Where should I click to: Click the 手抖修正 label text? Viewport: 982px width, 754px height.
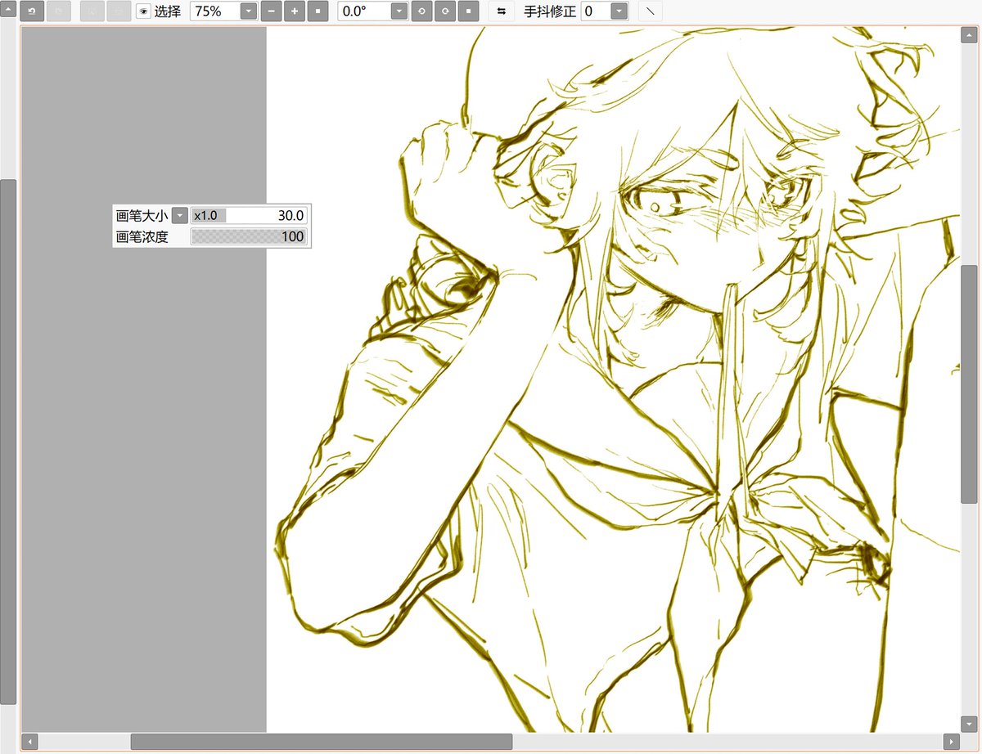click(x=550, y=11)
